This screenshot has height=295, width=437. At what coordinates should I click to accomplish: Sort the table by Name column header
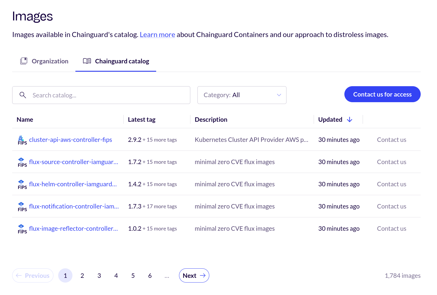25,120
